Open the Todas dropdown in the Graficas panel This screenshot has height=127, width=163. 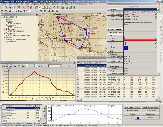point(61,66)
